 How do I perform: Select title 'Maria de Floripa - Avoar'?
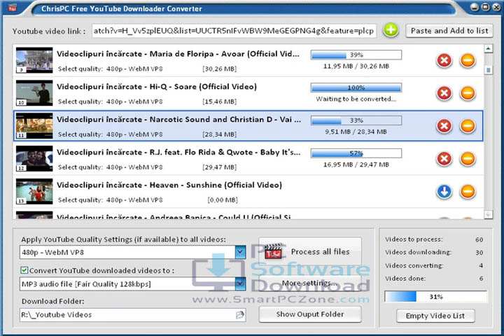(197, 54)
